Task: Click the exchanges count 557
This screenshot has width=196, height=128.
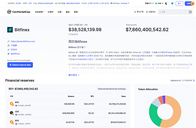Action: pos(30,3)
